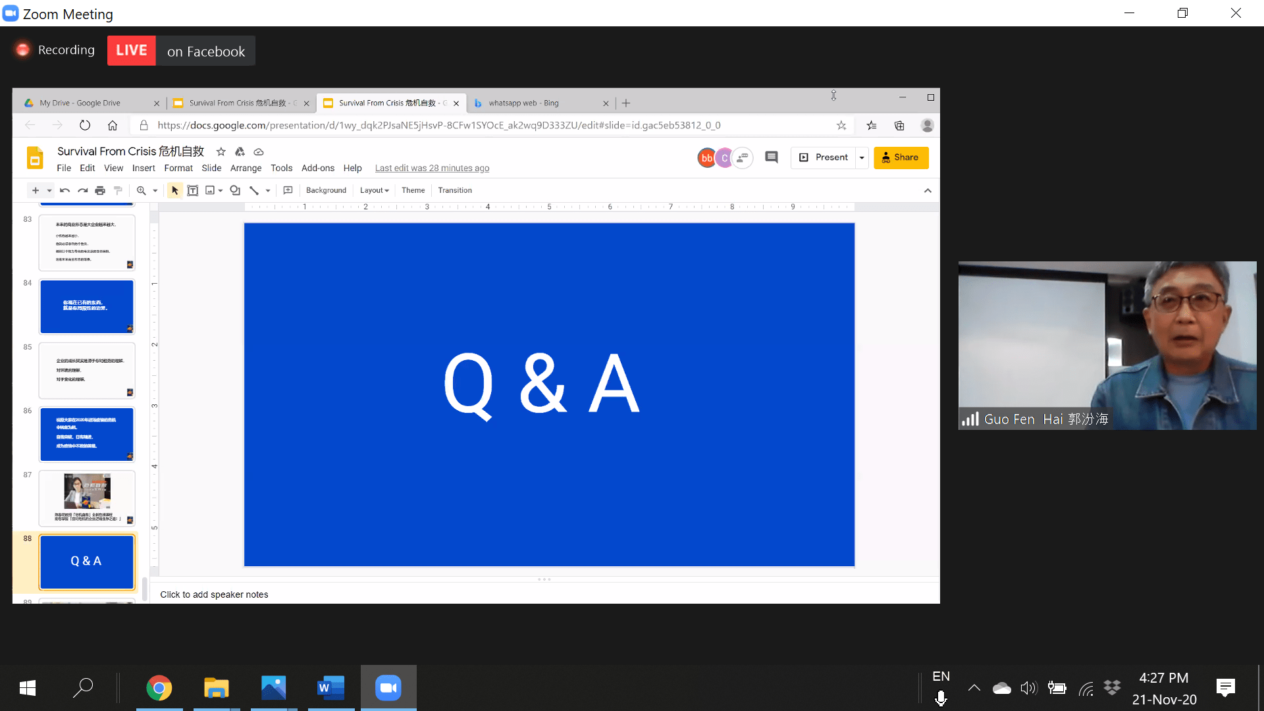Expand the Layout dropdown
Screen dimensions: 1264x711
374,190
